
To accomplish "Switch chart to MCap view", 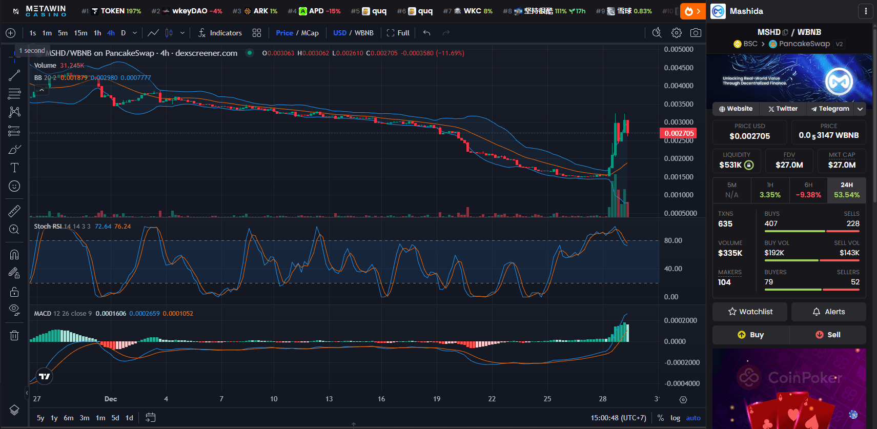I will tap(310, 33).
